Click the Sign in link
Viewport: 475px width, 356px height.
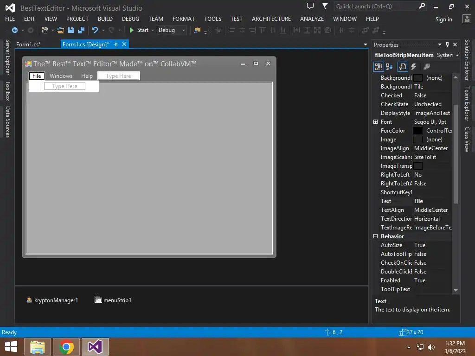443,19
